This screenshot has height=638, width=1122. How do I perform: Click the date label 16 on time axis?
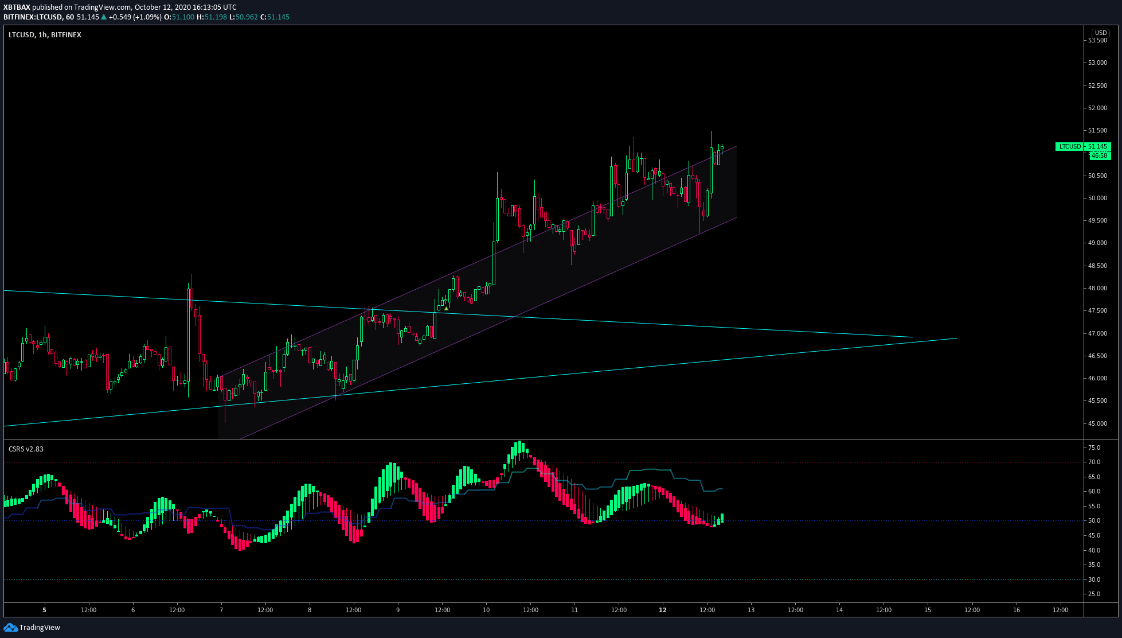tap(1017, 610)
